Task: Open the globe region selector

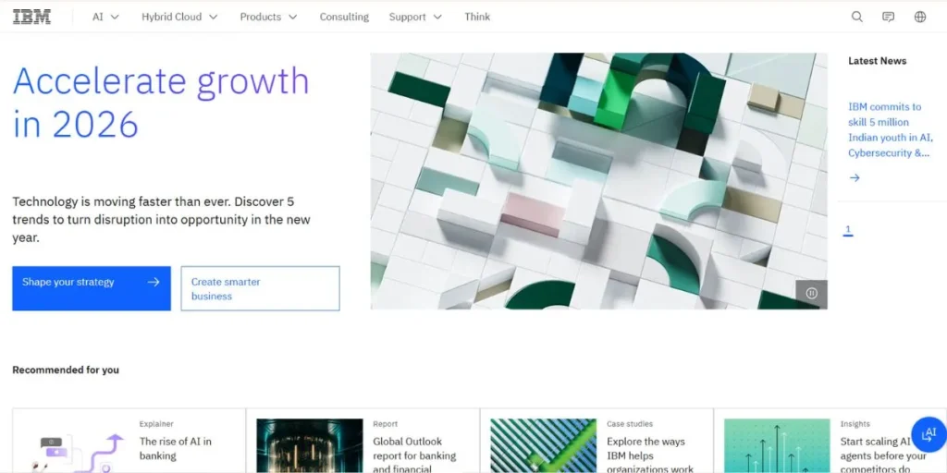Action: pyautogui.click(x=920, y=17)
